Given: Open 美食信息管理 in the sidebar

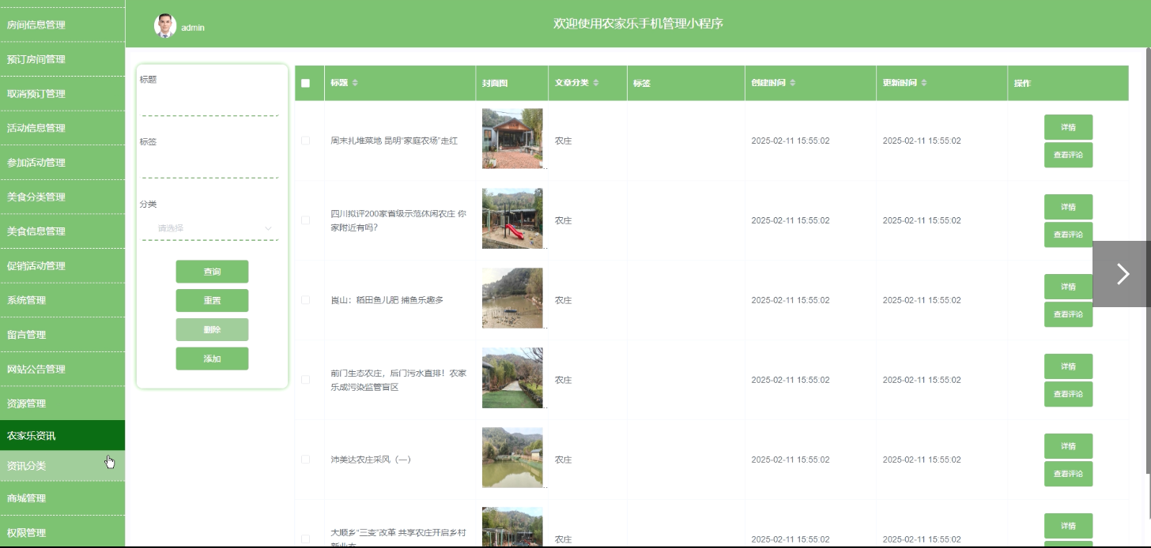Looking at the screenshot, I should point(62,231).
